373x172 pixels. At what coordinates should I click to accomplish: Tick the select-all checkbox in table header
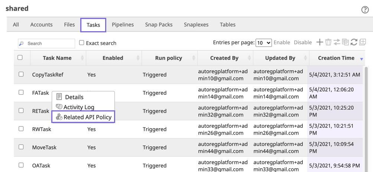pyautogui.click(x=20, y=57)
